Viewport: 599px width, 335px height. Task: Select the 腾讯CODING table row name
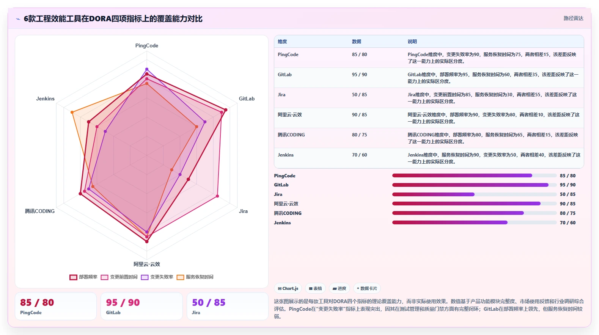pos(291,135)
